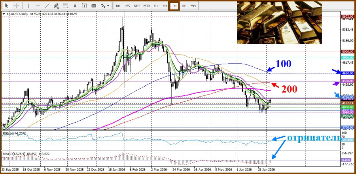The width and height of the screenshot is (356, 174).
Task: Select the horizontal line tool
Action: 38,6
